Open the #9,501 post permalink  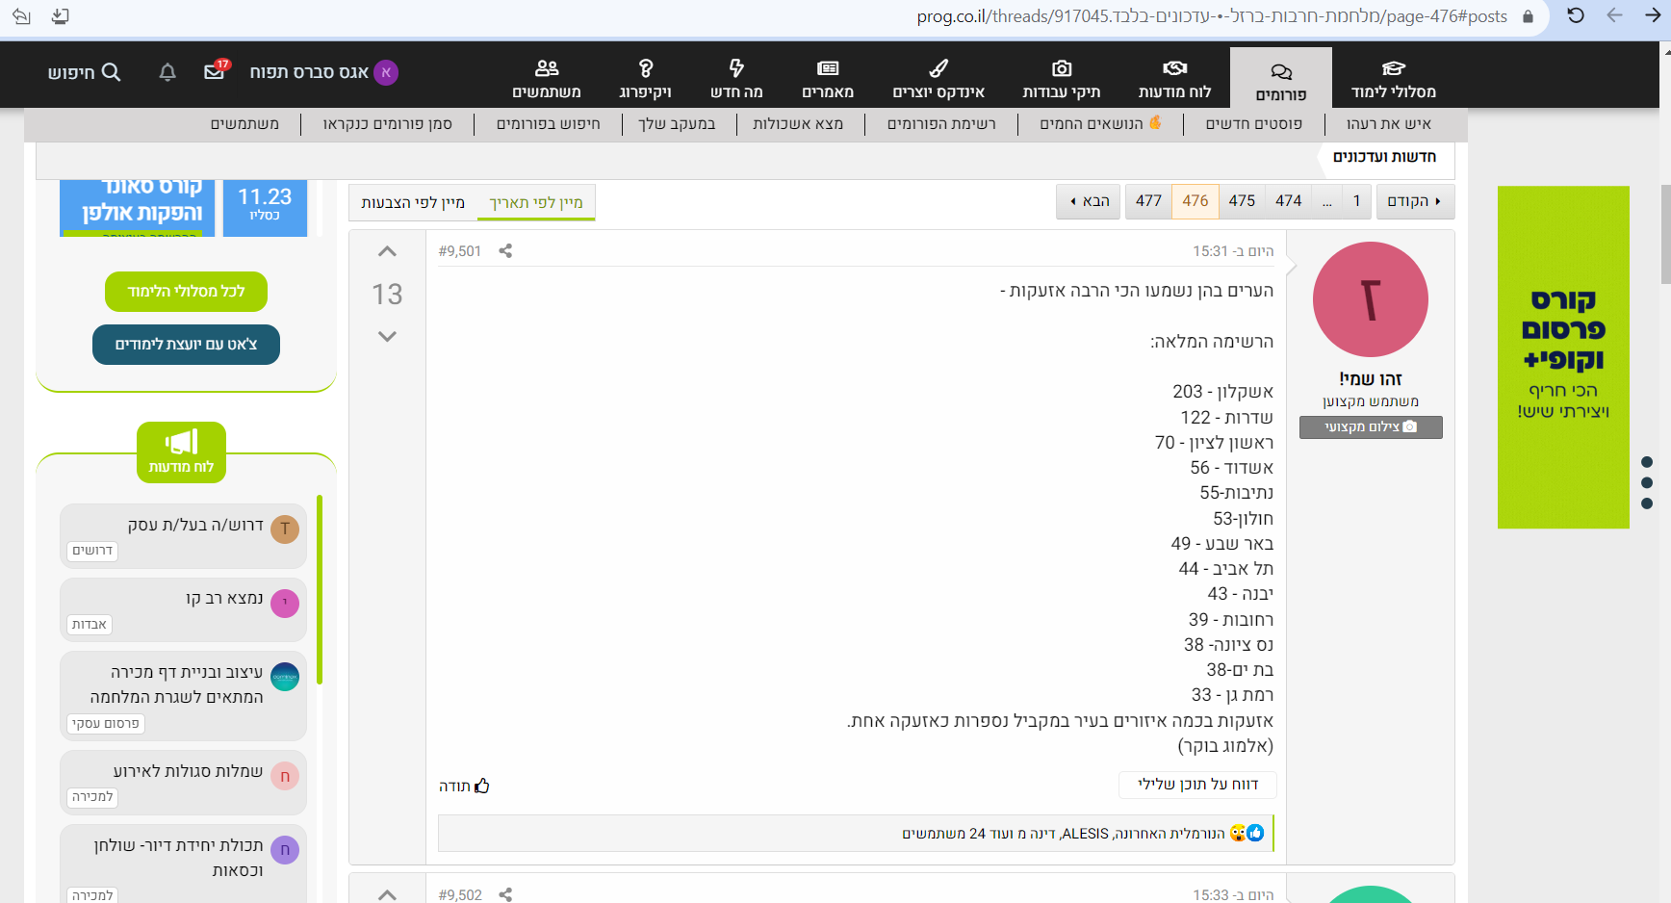pos(460,251)
